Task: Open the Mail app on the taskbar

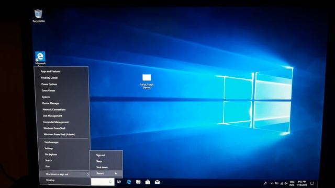Action: (157, 182)
